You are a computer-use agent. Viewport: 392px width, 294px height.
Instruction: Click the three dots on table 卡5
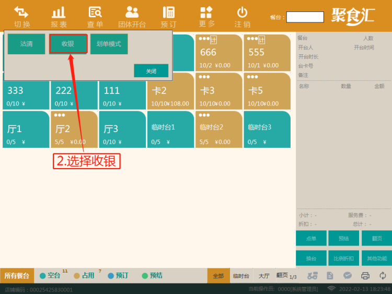(252, 77)
